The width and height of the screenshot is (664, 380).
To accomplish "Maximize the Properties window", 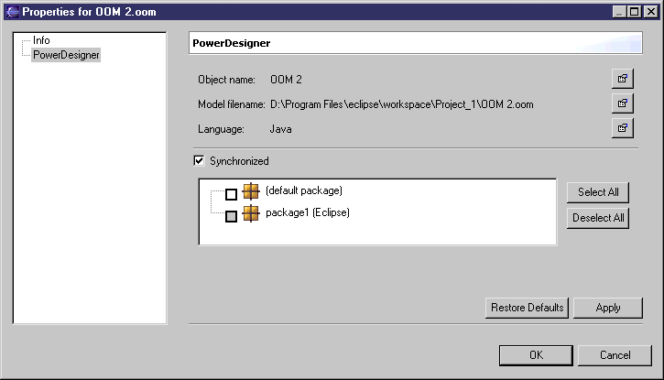I will tap(634, 11).
